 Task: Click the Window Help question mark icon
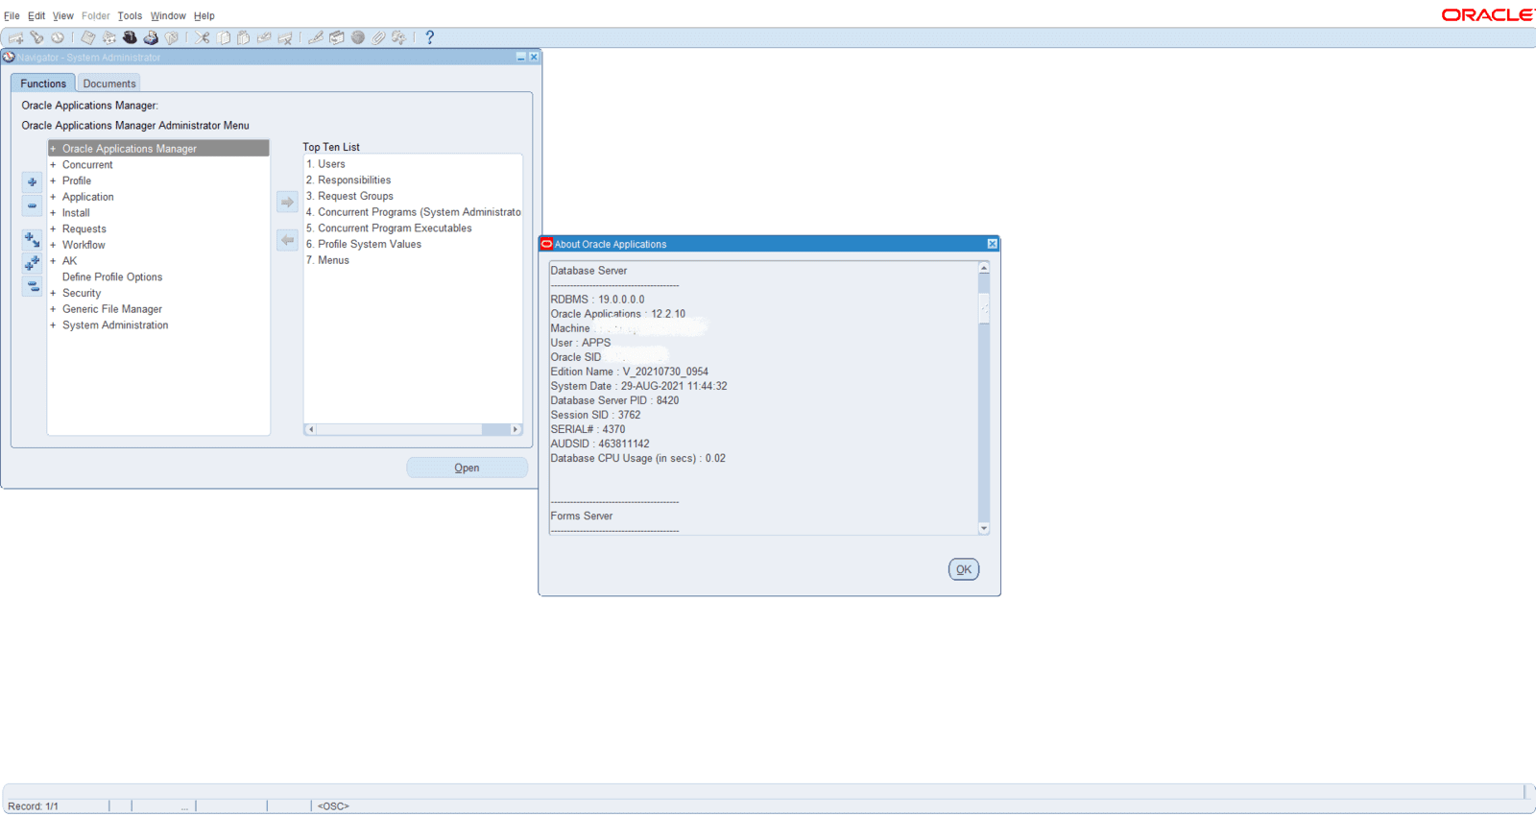[x=429, y=37]
